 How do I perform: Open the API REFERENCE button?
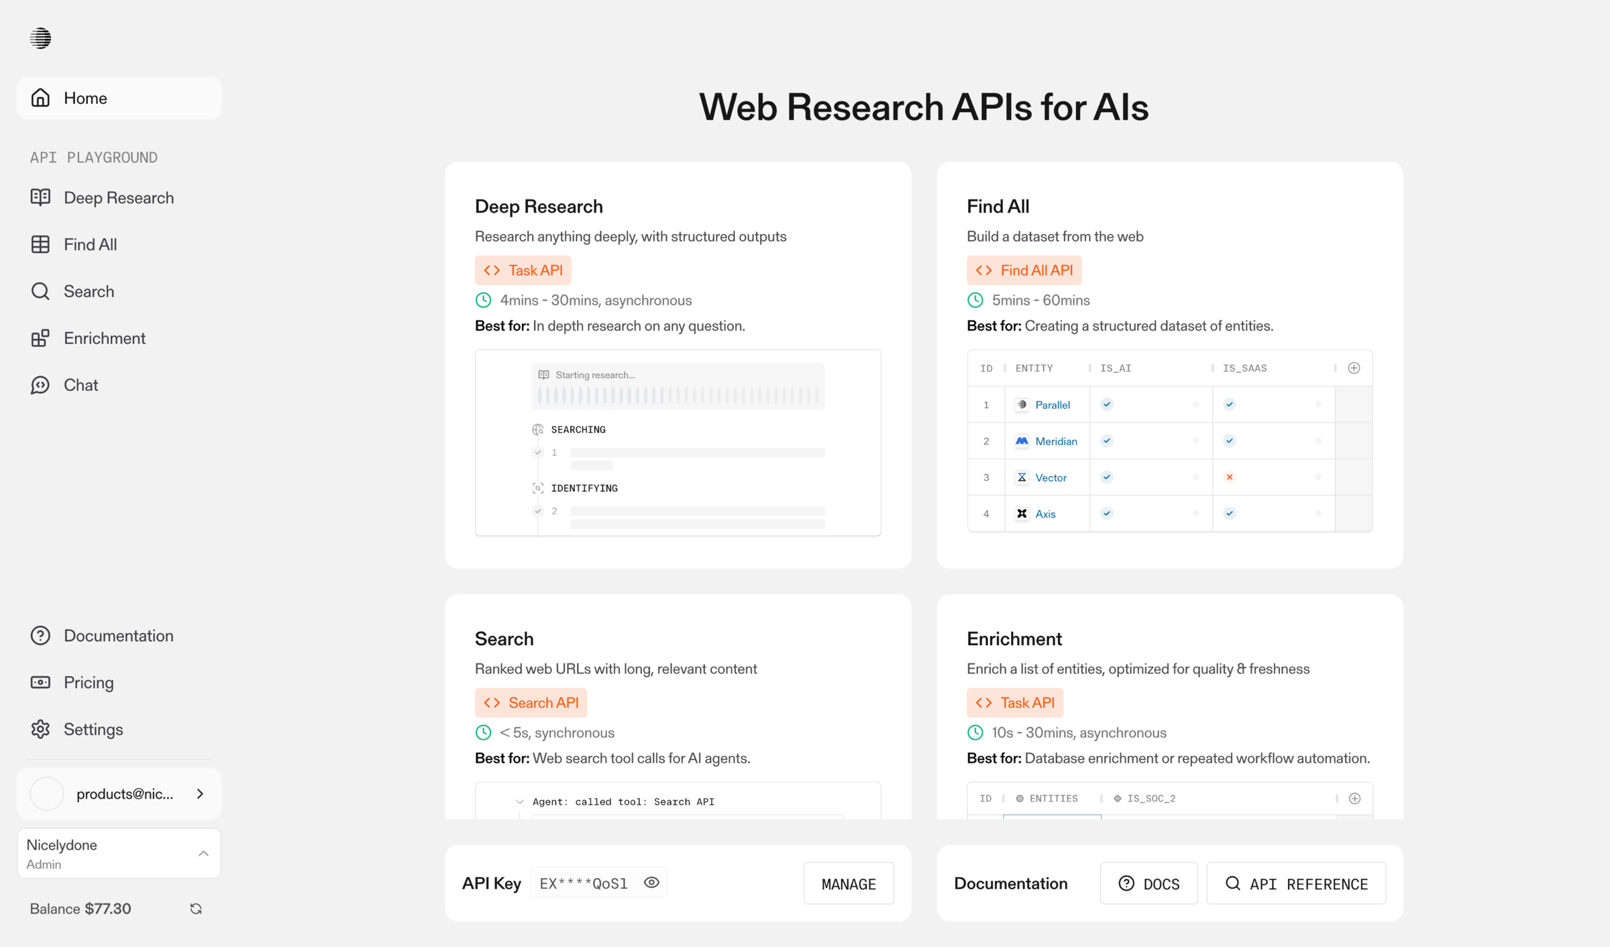[x=1296, y=884]
